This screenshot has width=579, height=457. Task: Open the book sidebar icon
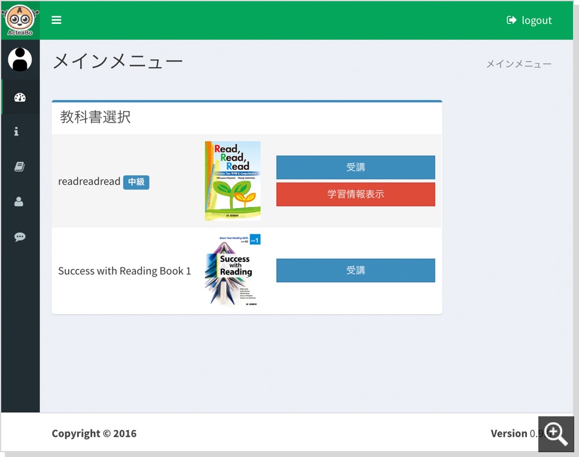click(x=19, y=166)
